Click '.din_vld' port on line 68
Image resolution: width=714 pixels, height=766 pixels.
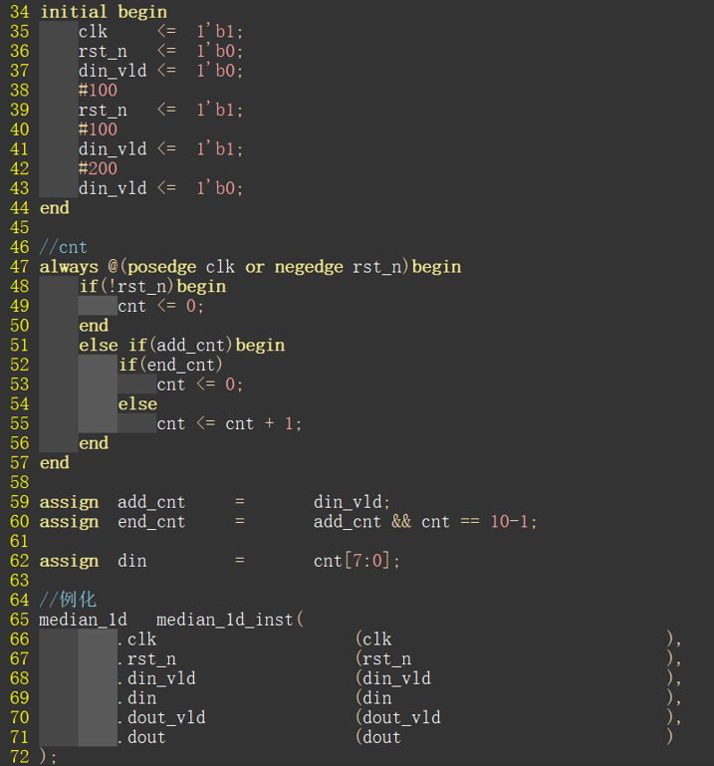156,678
